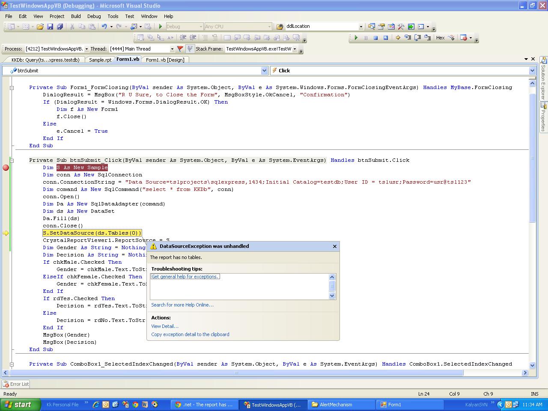This screenshot has height=411, width=548.
Task: Open the Any CPU platform dropdown
Action: click(269, 27)
